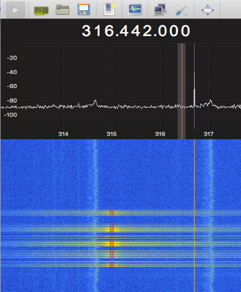The height and width of the screenshot is (292, 241).
Task: Click the final zero of the frequency display
Action: point(186,31)
